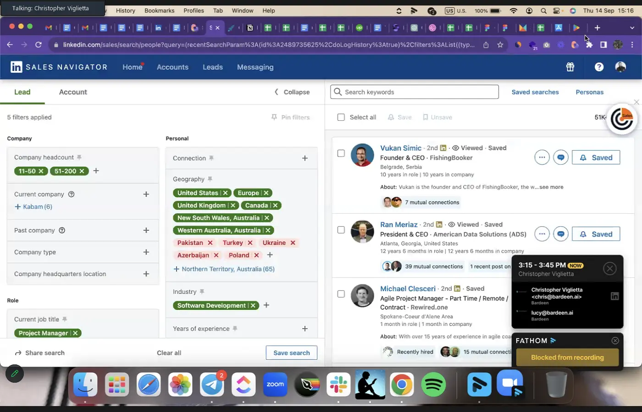Image resolution: width=642 pixels, height=412 pixels.
Task: Select the Michael Clesceri result checkbox
Action: tap(341, 294)
